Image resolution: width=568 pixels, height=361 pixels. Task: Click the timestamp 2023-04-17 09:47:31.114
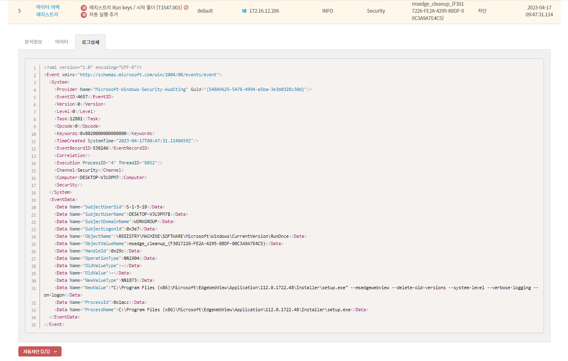539,11
